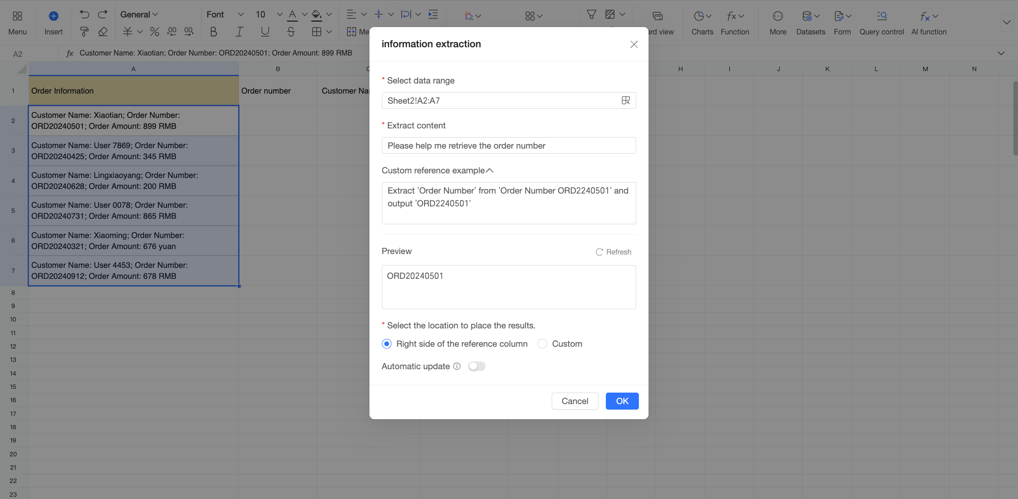Viewport: 1018px width, 499px height.
Task: Apply strikethrough formatting icon
Action: (x=291, y=32)
